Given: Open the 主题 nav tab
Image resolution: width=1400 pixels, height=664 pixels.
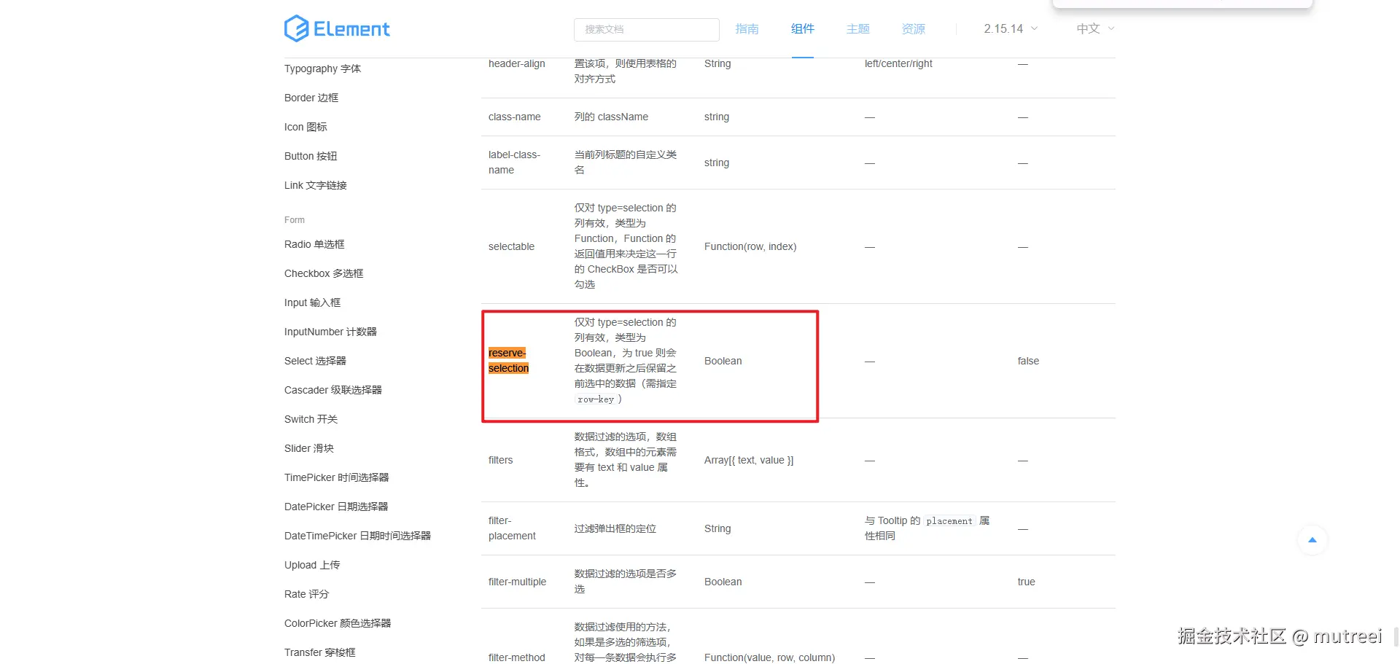Looking at the screenshot, I should click(x=857, y=29).
